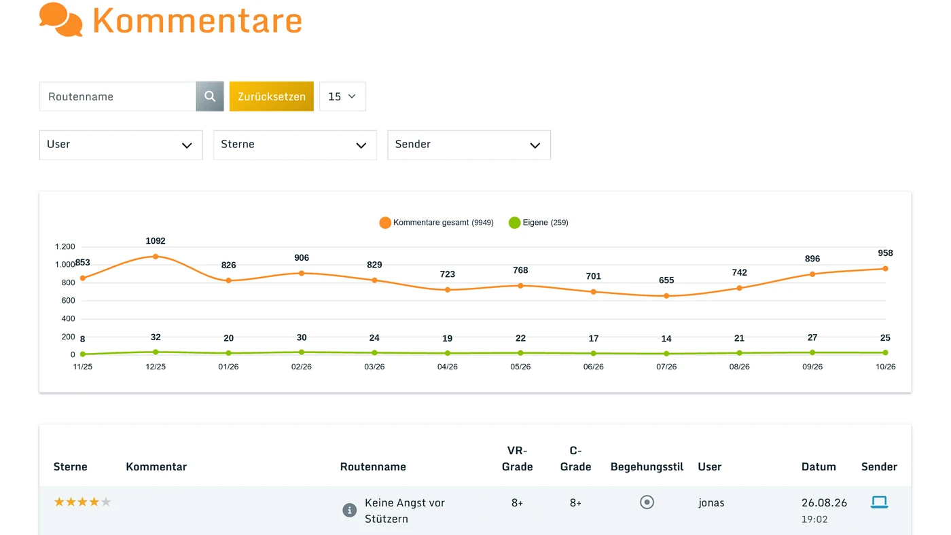Sort table by Routenname column header
The height and width of the screenshot is (535, 951).
tap(373, 467)
